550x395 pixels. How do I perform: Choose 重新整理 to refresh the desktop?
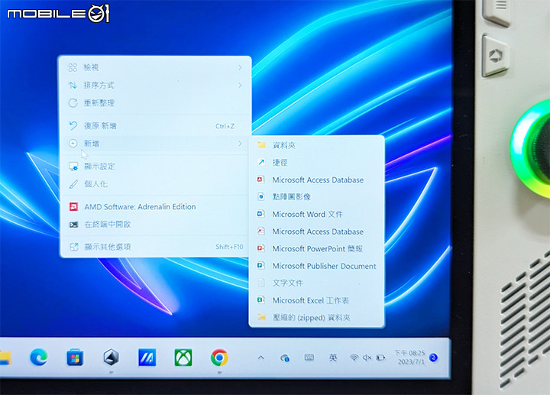pyautogui.click(x=155, y=103)
